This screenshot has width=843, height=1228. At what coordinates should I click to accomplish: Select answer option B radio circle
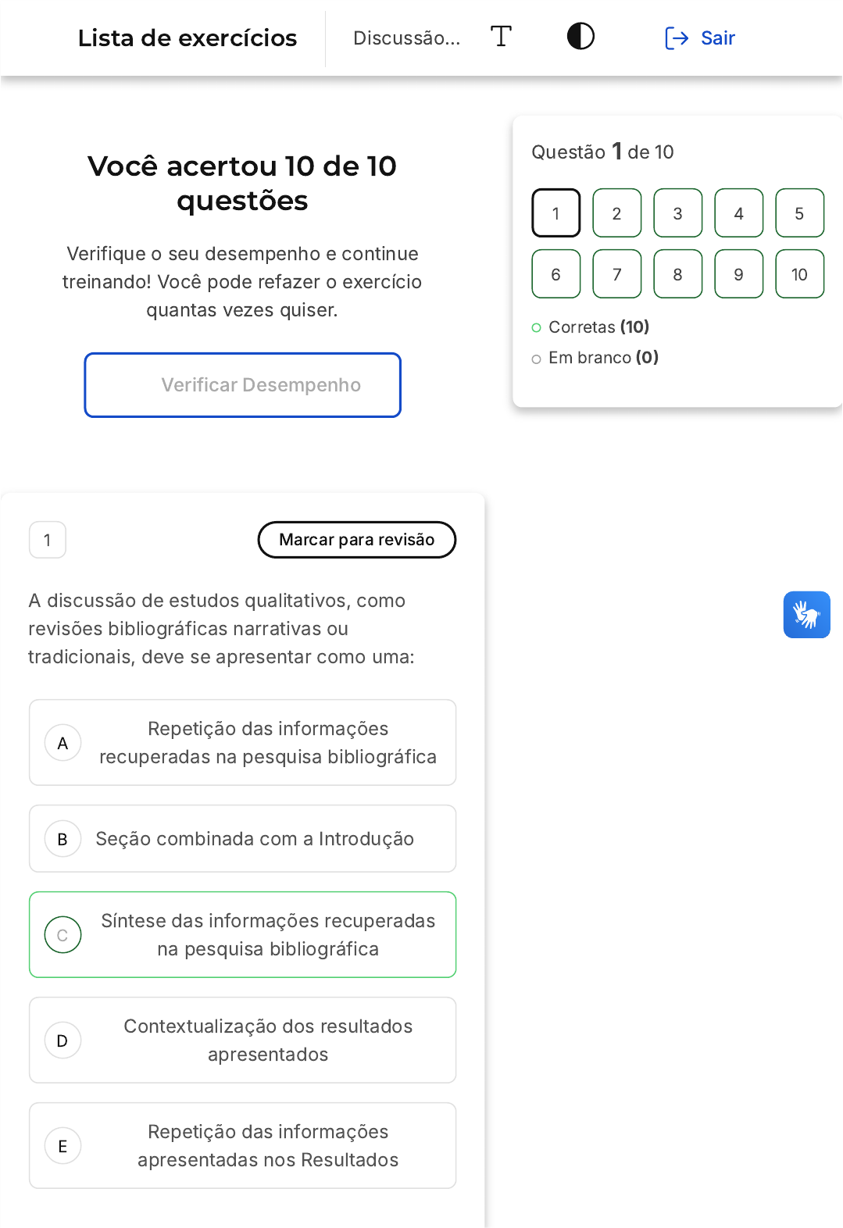pyautogui.click(x=63, y=839)
